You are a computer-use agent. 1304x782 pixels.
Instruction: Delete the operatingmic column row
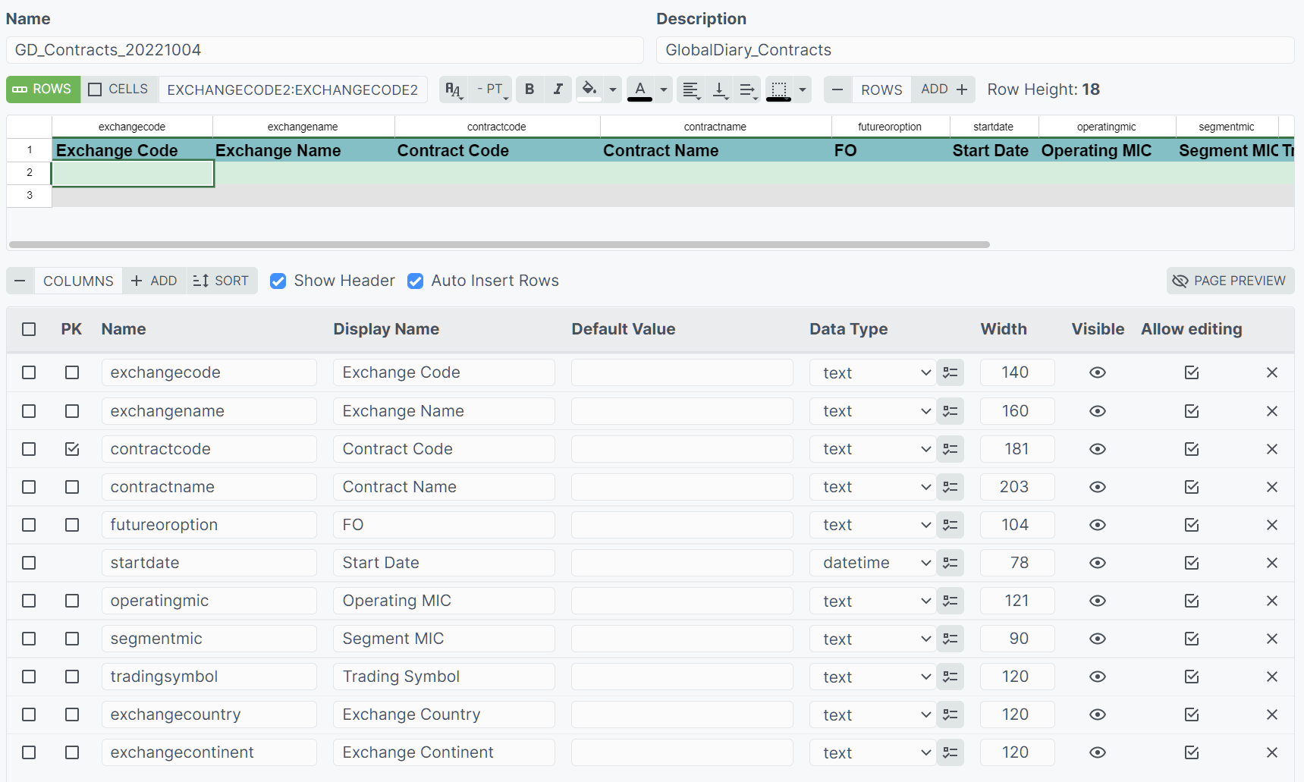tap(1272, 601)
